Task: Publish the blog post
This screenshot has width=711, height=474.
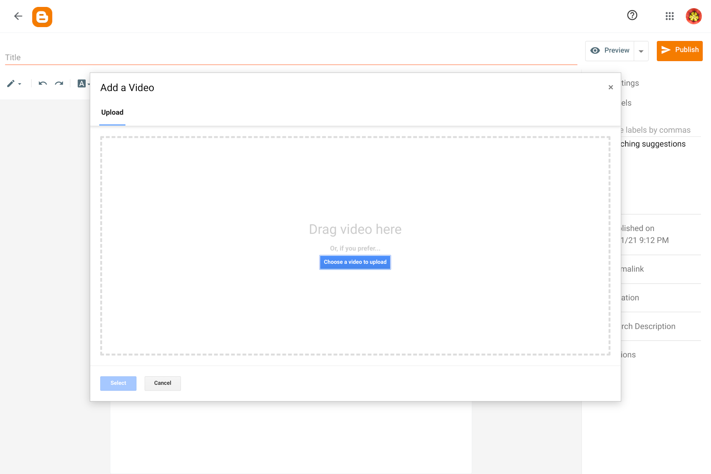Action: pyautogui.click(x=679, y=50)
